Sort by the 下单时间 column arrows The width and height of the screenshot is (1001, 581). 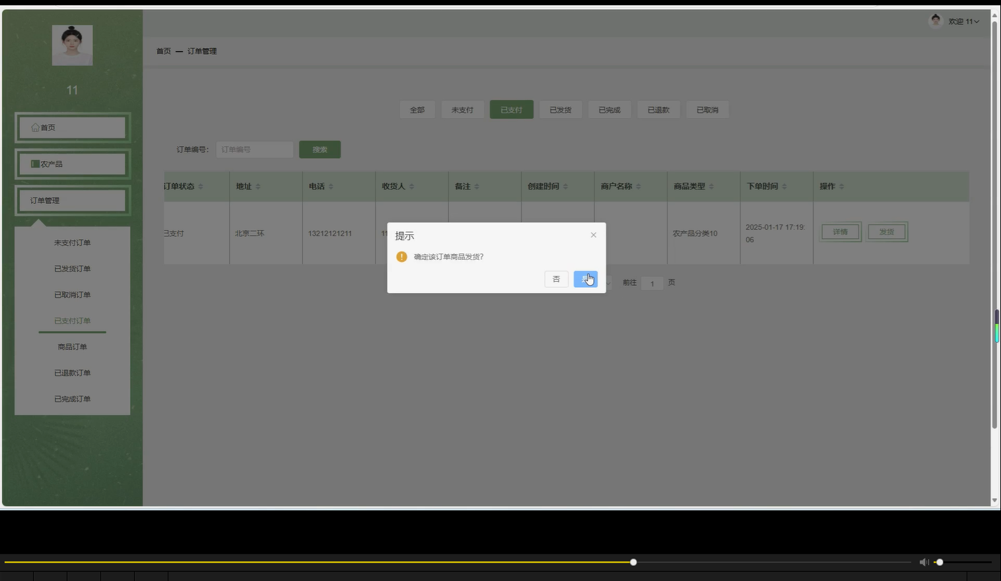[784, 187]
